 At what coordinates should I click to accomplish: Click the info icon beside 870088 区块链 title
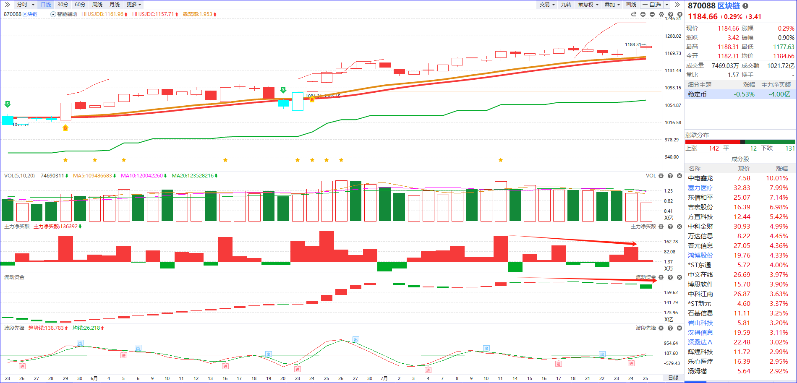point(745,6)
